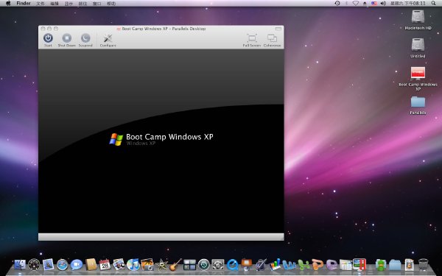442x276 pixels.
Task: Launch Safari from the Dock
Action: pos(63,264)
